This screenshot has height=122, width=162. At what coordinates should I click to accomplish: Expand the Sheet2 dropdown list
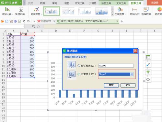point(132,74)
